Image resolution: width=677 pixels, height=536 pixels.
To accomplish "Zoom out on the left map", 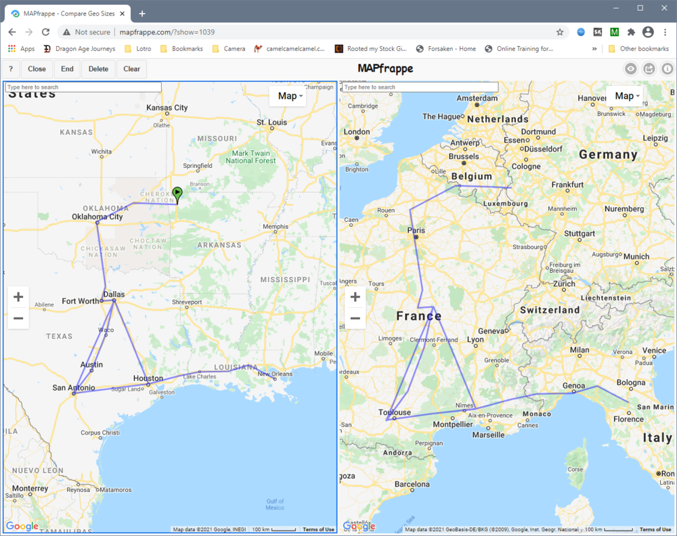I will pos(18,318).
